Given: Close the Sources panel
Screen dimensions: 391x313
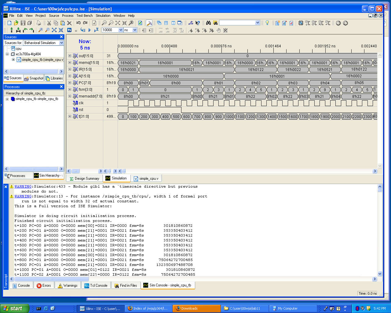Looking at the screenshot, I should (x=61, y=37).
